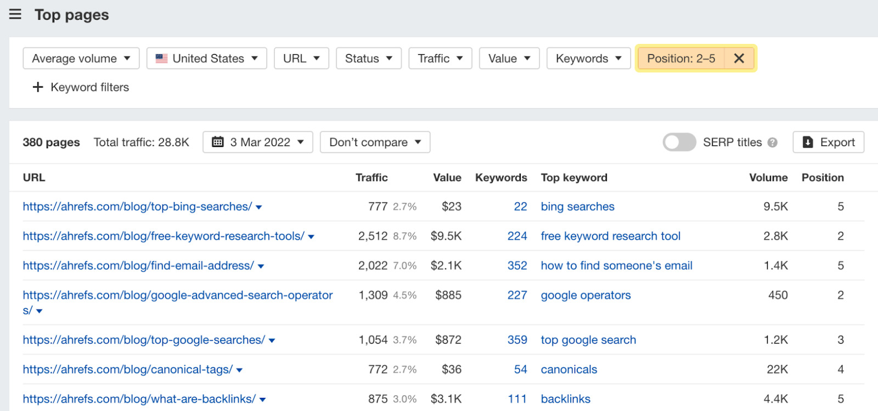Sort by the Traffic column header

[x=372, y=177]
